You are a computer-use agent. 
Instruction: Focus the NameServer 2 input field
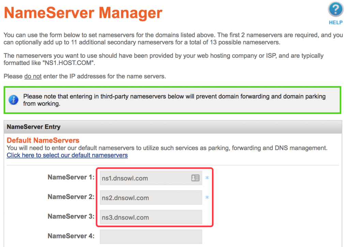[151, 197]
